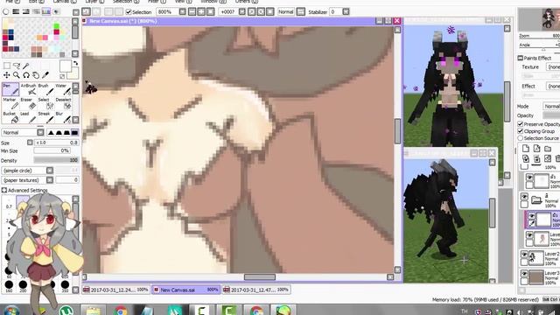Open the 800% zoom level dropdown
This screenshot has width=560, height=315.
pyautogui.click(x=183, y=11)
